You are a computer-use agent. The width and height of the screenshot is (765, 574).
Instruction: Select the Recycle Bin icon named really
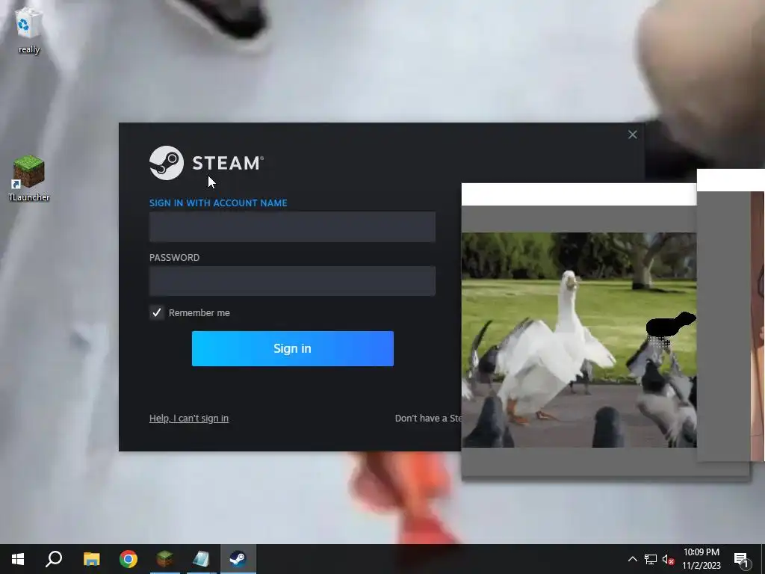click(28, 29)
